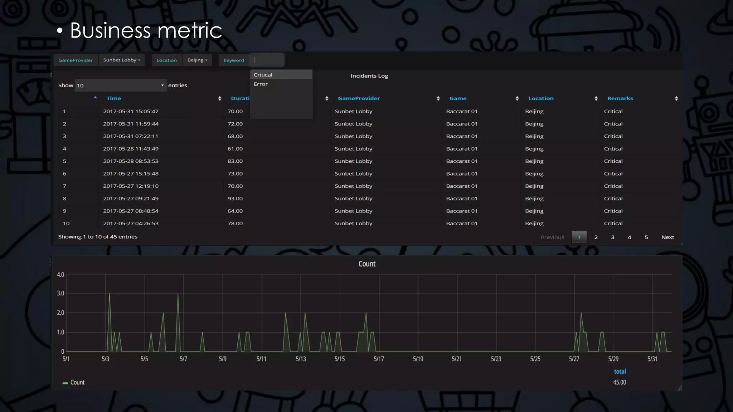Expand the Show entries count selector

121,85
